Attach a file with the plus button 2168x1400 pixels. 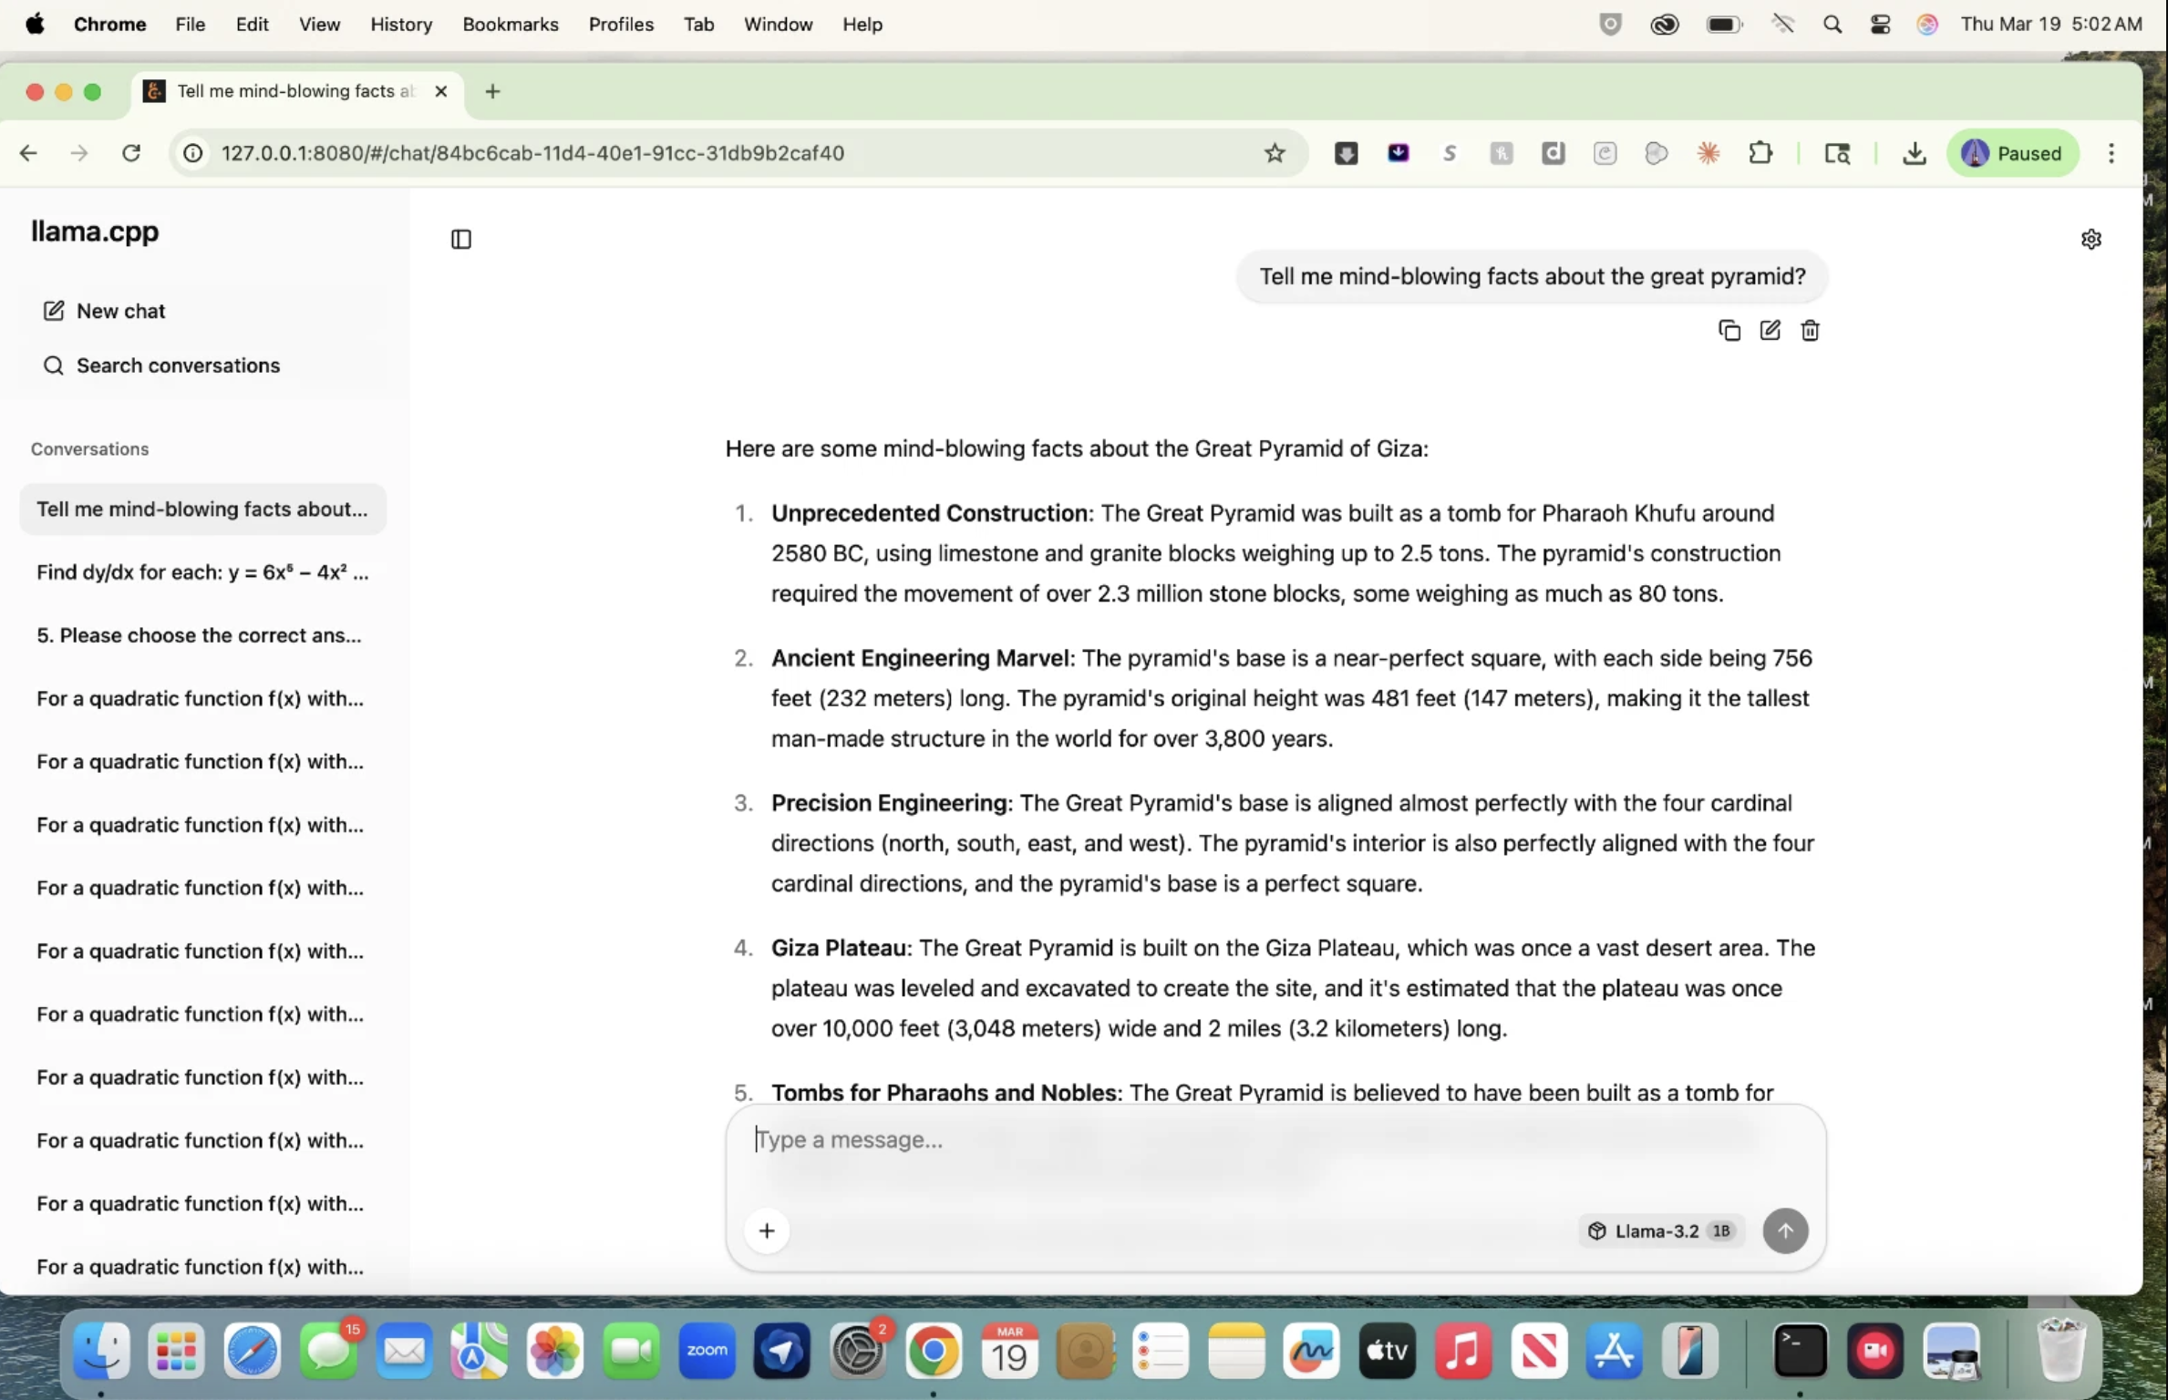tap(767, 1230)
